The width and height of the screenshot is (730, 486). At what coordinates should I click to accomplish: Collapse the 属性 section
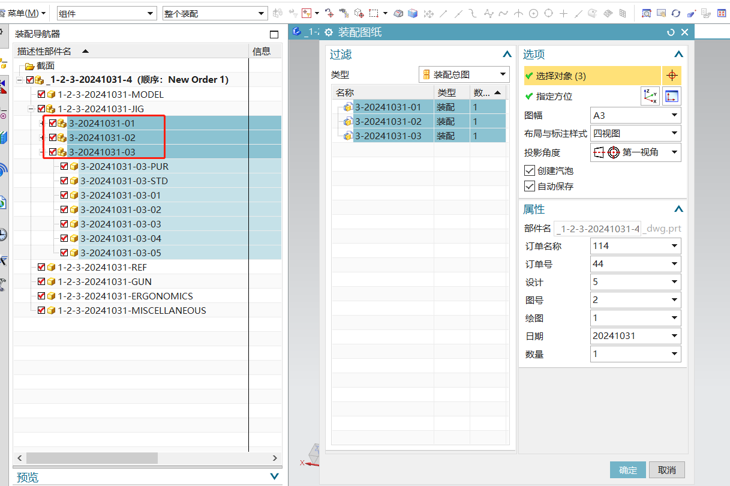[x=678, y=209]
